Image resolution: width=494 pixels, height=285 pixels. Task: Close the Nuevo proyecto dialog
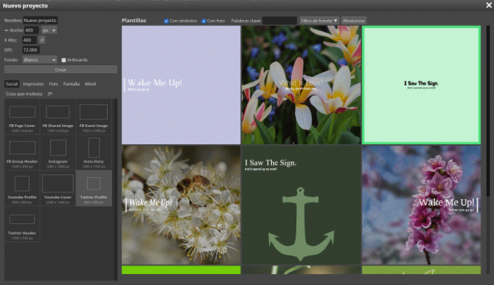(x=489, y=5)
